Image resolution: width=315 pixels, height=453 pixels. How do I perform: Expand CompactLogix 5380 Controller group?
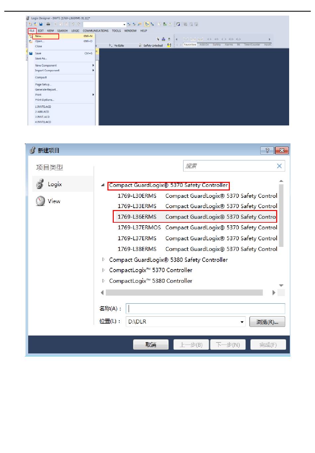(x=103, y=281)
